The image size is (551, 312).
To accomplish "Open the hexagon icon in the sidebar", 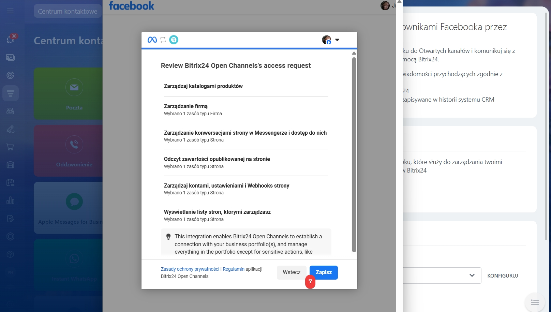I will point(10,236).
